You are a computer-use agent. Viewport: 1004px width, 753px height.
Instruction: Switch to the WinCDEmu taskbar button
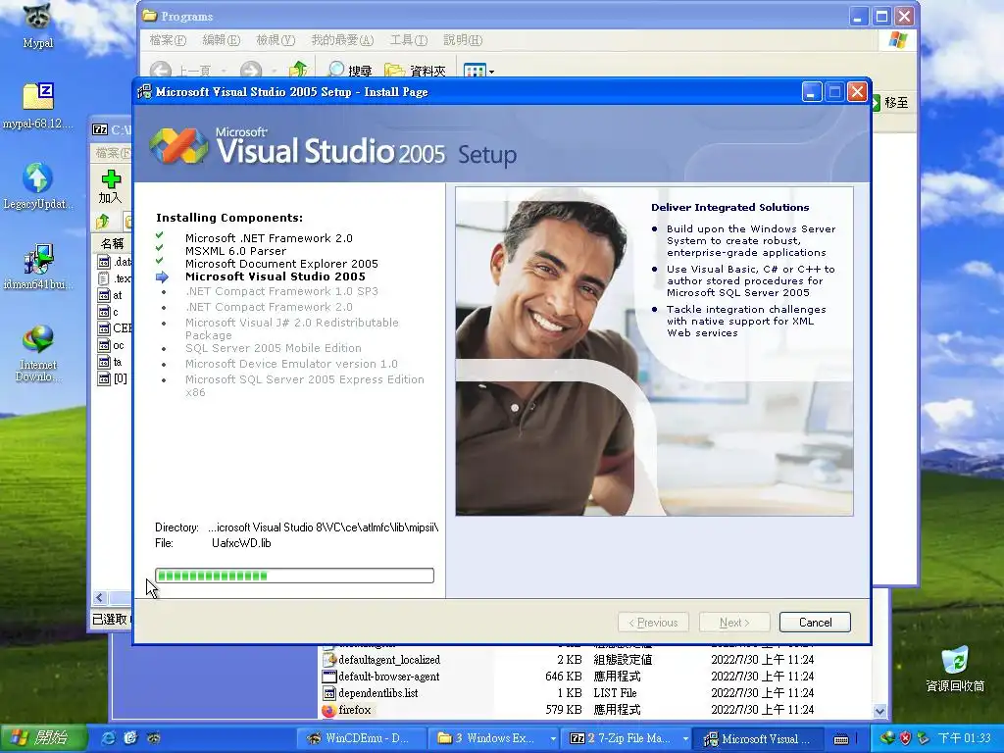point(361,738)
